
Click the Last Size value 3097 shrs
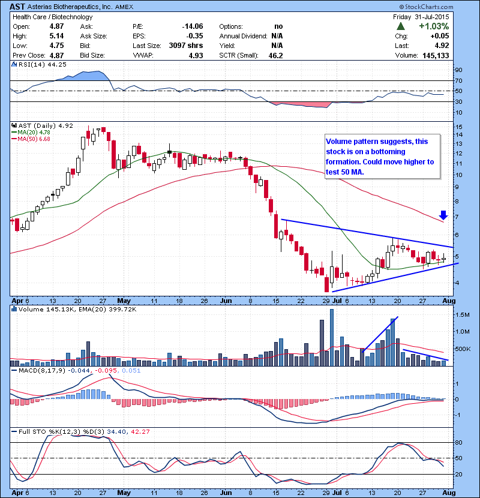pos(186,46)
